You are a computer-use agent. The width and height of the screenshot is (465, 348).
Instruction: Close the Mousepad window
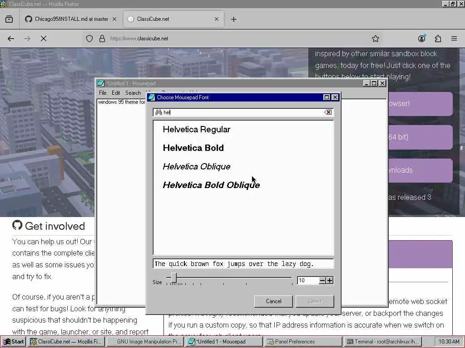(382, 83)
